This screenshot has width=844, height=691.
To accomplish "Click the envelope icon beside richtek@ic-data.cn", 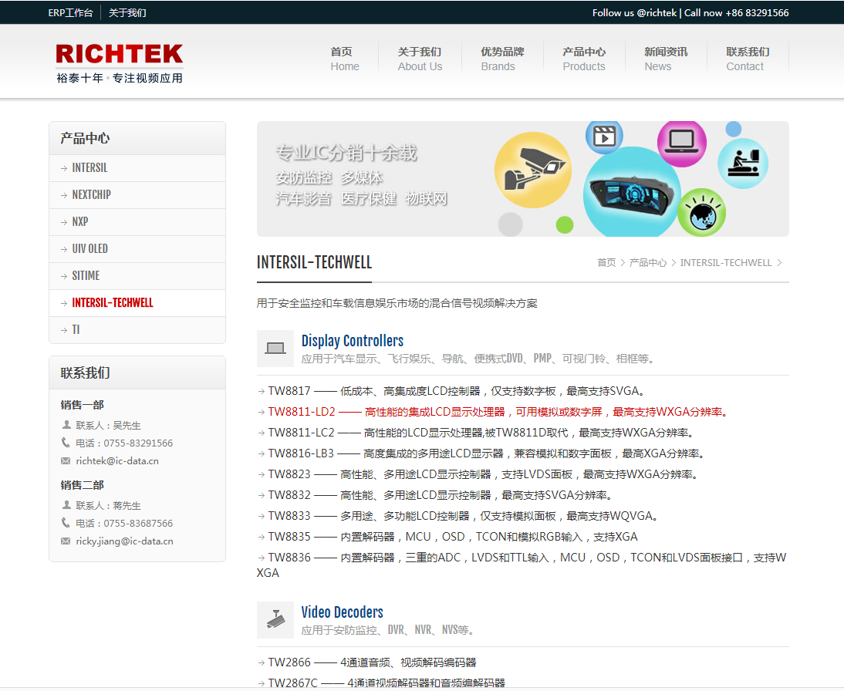I will point(66,460).
